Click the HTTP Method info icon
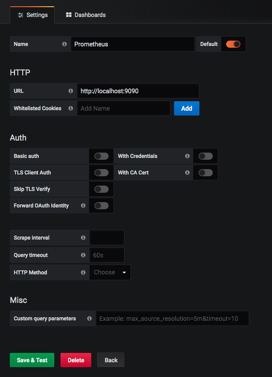The image size is (272, 377). coord(83,273)
